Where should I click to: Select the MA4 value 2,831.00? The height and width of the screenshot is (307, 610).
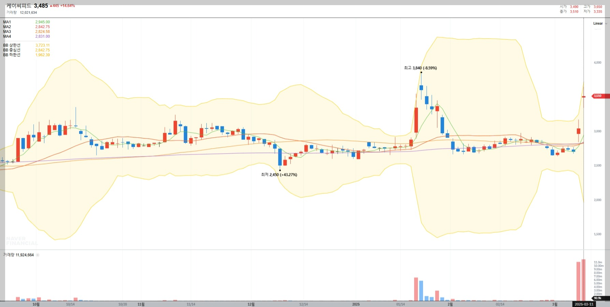[x=42, y=37]
